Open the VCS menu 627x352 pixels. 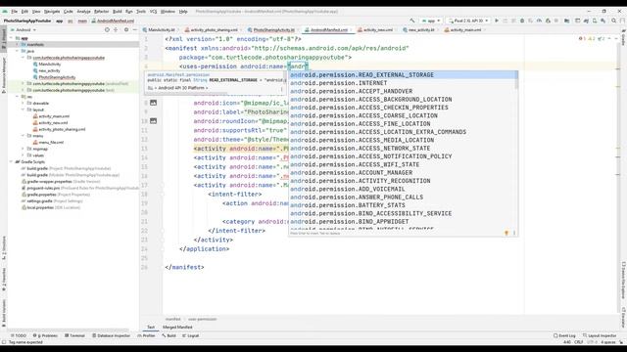pos(153,12)
